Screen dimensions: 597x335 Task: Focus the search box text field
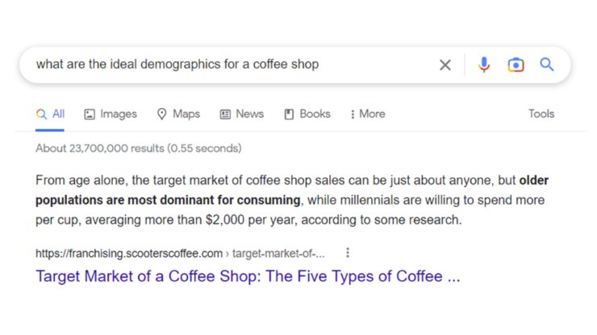tap(232, 64)
